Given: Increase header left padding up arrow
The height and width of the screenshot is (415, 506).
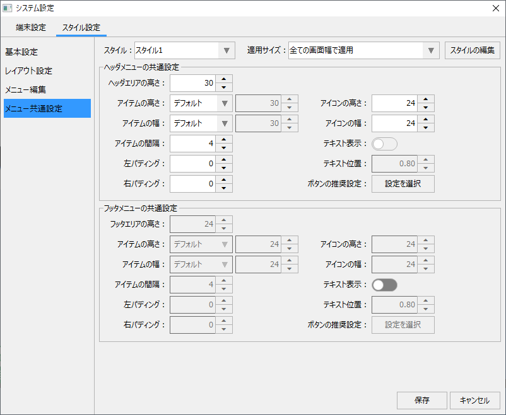Looking at the screenshot, I should pos(224,159).
